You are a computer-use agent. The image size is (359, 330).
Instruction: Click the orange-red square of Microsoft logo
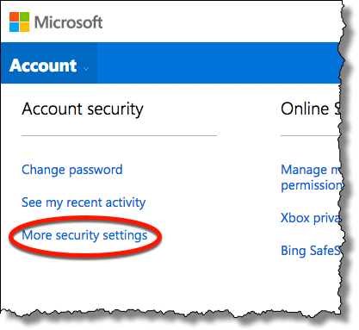[x=14, y=16]
